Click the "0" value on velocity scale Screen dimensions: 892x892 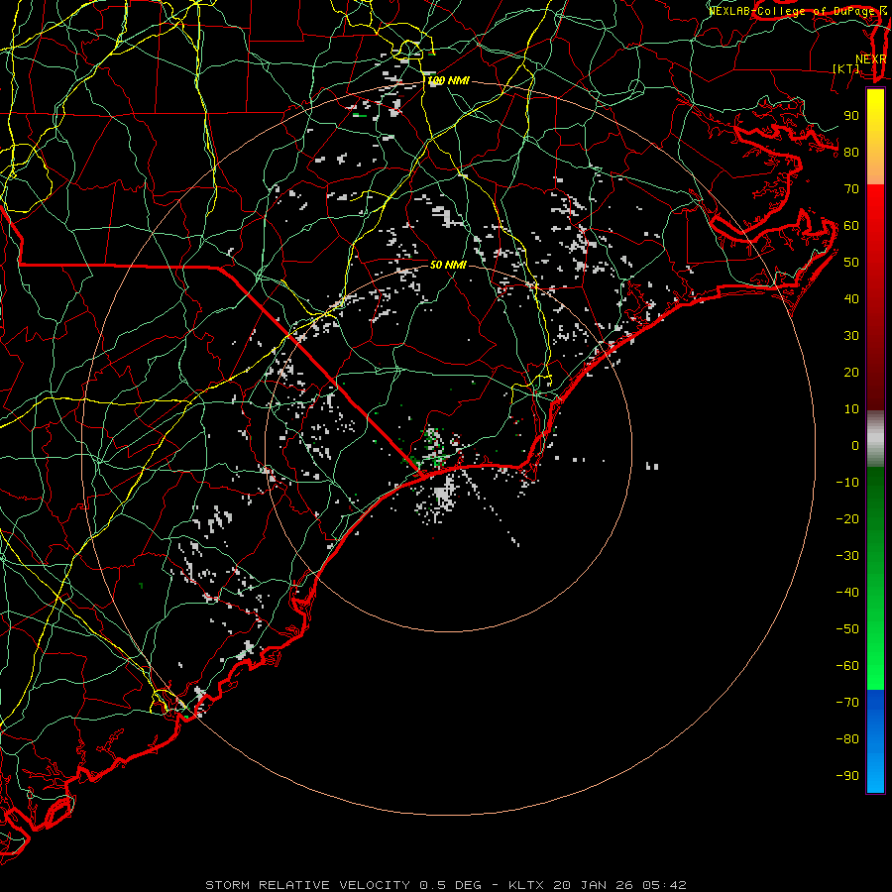point(855,446)
